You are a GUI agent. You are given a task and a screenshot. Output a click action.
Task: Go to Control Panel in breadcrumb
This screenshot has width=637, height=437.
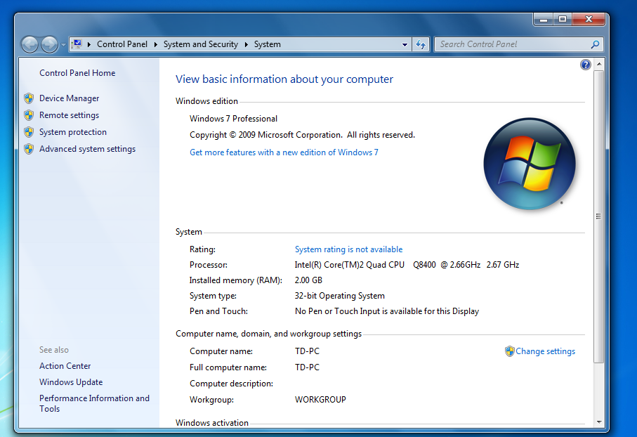[x=122, y=44]
